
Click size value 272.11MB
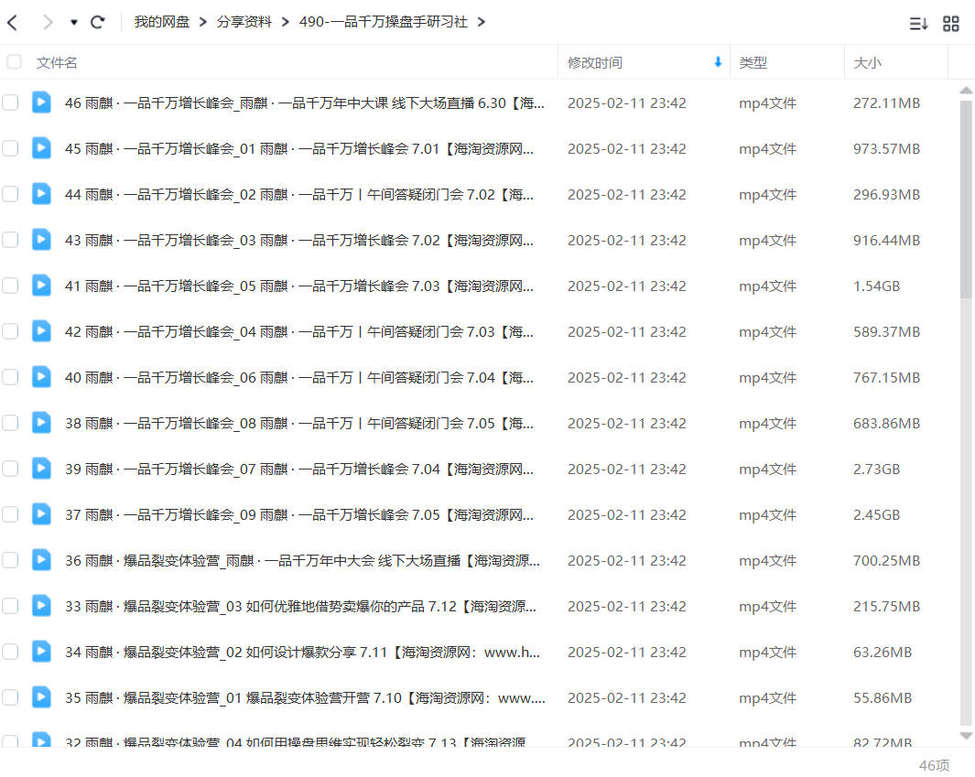(886, 103)
